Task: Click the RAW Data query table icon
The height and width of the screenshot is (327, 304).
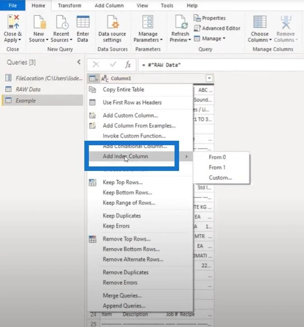Action: (x=8, y=89)
